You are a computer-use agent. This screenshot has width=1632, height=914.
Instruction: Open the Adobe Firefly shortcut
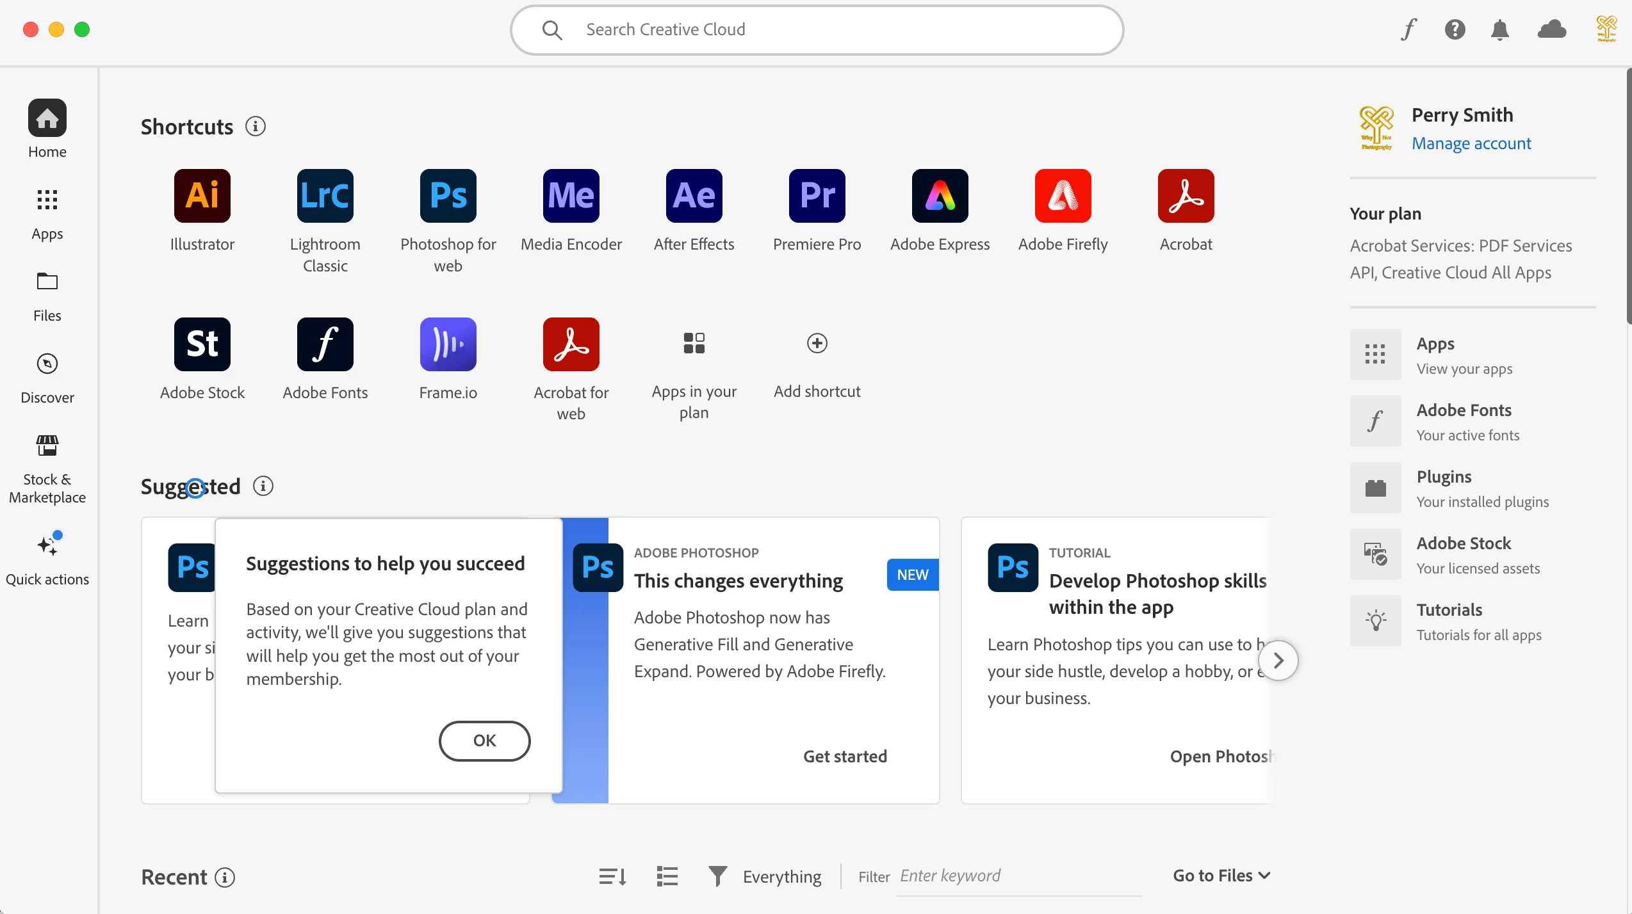pyautogui.click(x=1063, y=196)
